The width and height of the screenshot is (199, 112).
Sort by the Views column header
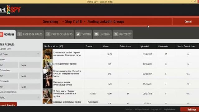coord(110,46)
